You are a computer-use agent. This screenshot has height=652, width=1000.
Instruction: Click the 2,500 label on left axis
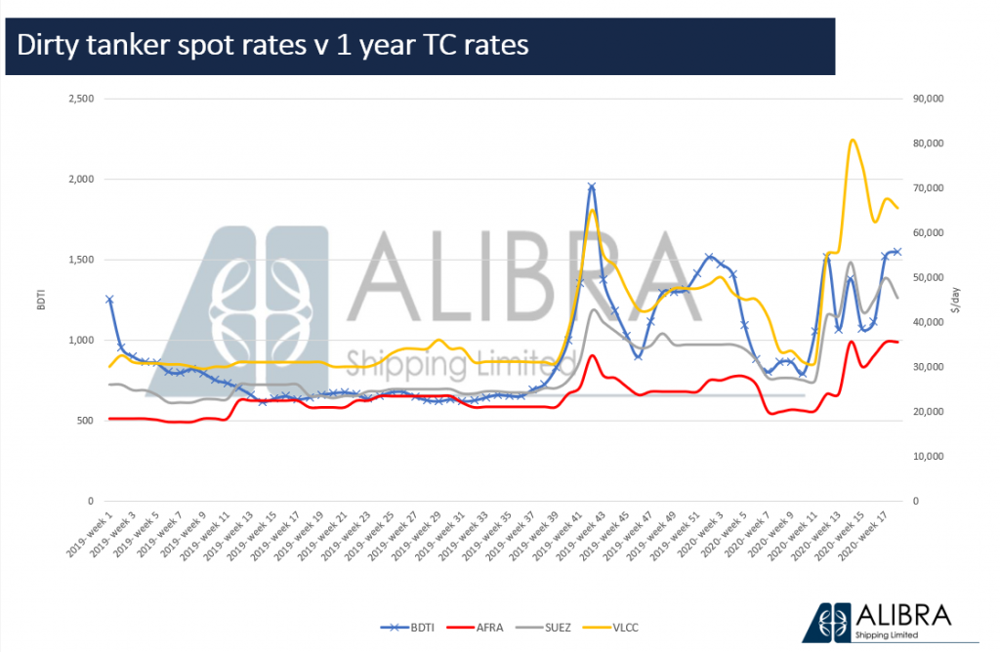80,99
